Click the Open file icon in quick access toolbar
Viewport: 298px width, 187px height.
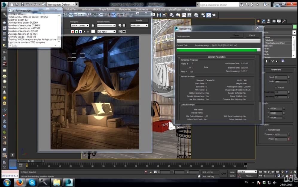pos(17,4)
